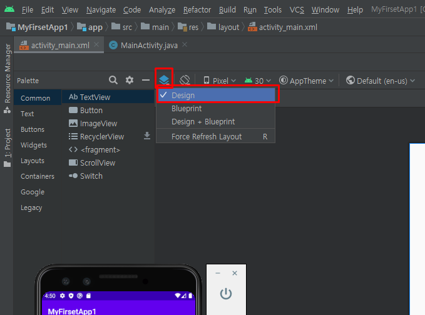
Task: Open API level 30 dropdown
Action: point(257,81)
